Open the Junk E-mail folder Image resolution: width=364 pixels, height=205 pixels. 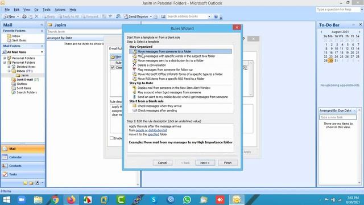[x=25, y=80]
